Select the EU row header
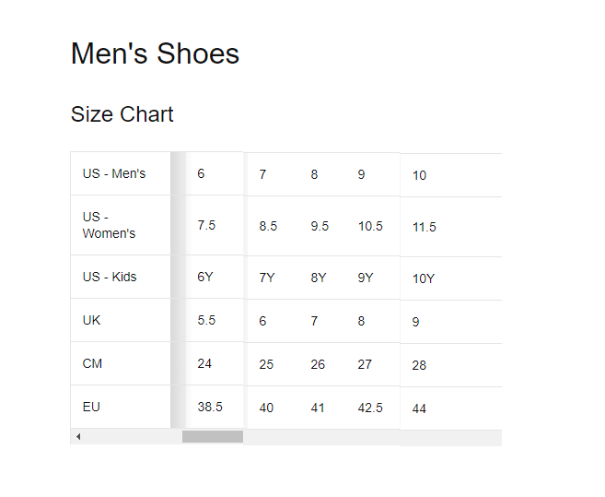This screenshot has width=605, height=497. (x=91, y=407)
